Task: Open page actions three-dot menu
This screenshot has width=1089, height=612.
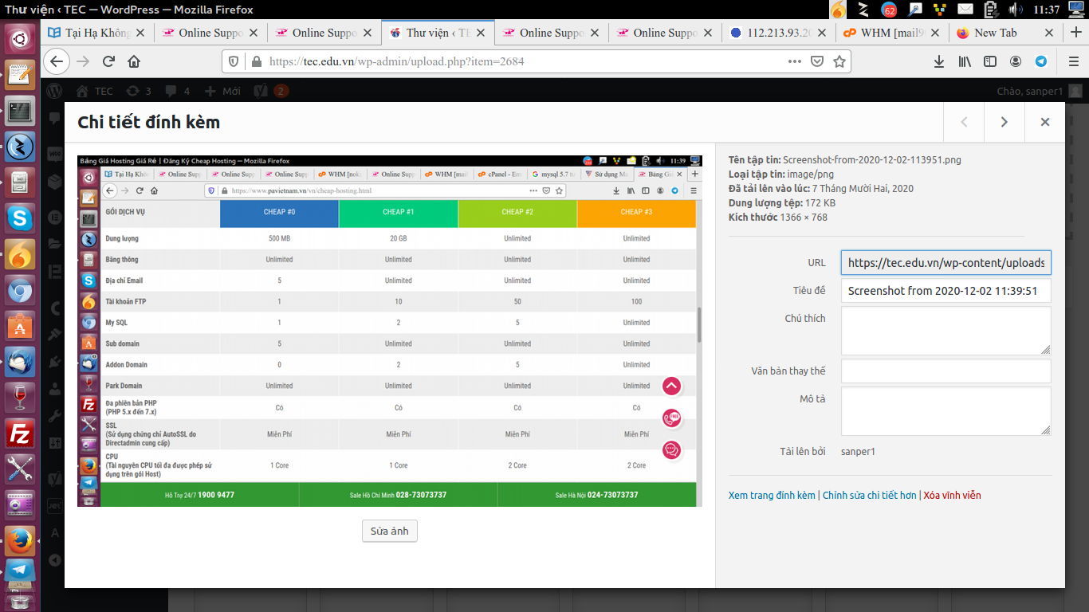Action: point(795,61)
